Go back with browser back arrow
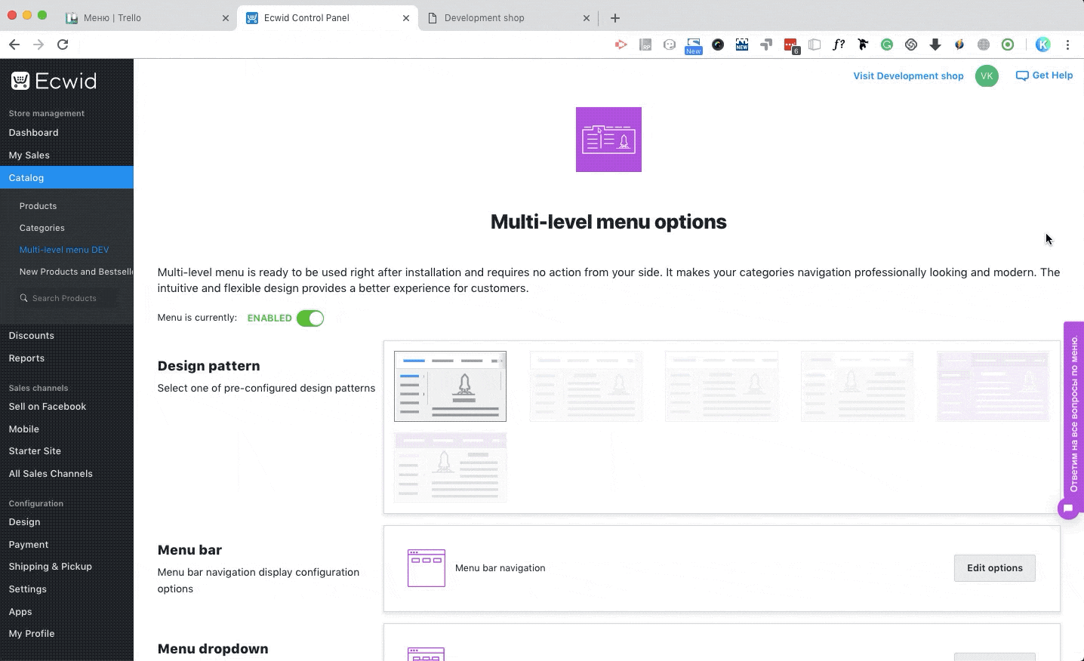The width and height of the screenshot is (1084, 661). click(x=14, y=45)
